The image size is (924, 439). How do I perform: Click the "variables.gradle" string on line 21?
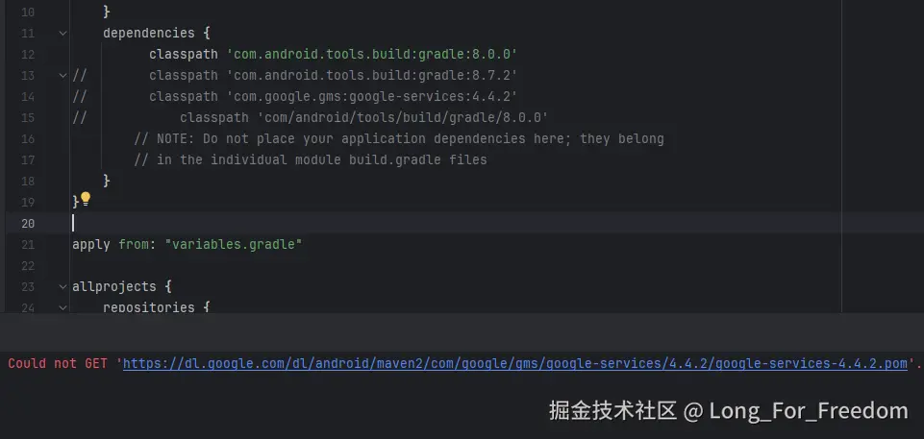pyautogui.click(x=234, y=244)
